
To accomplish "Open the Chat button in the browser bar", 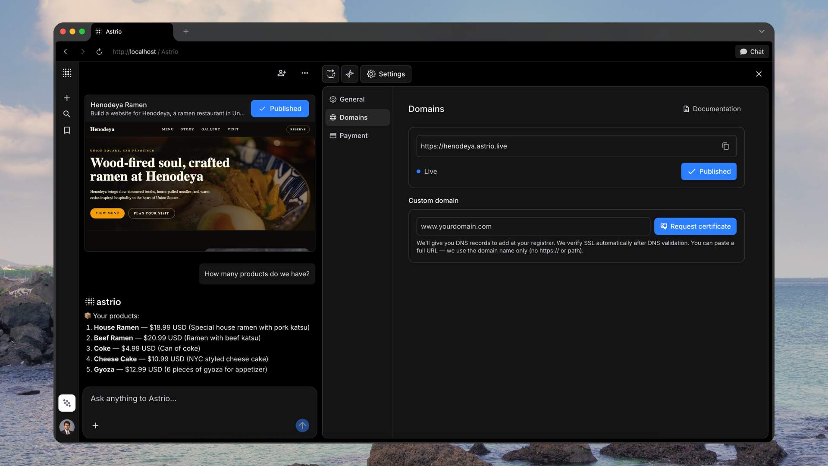I will coord(752,51).
